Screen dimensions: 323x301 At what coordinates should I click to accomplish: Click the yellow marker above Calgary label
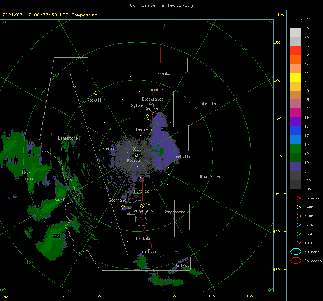pos(142,206)
